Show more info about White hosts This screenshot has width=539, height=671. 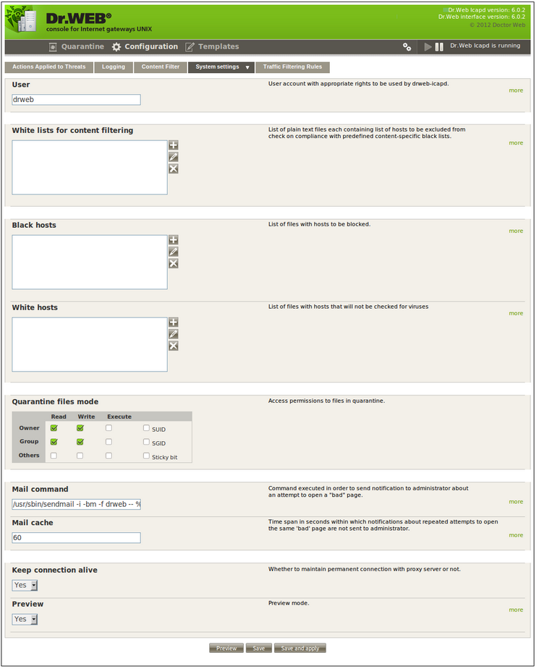517,314
